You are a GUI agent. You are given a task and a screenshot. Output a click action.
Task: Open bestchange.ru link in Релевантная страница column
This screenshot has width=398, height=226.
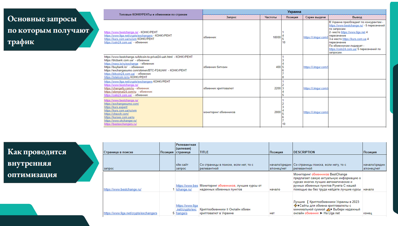[x=187, y=188]
